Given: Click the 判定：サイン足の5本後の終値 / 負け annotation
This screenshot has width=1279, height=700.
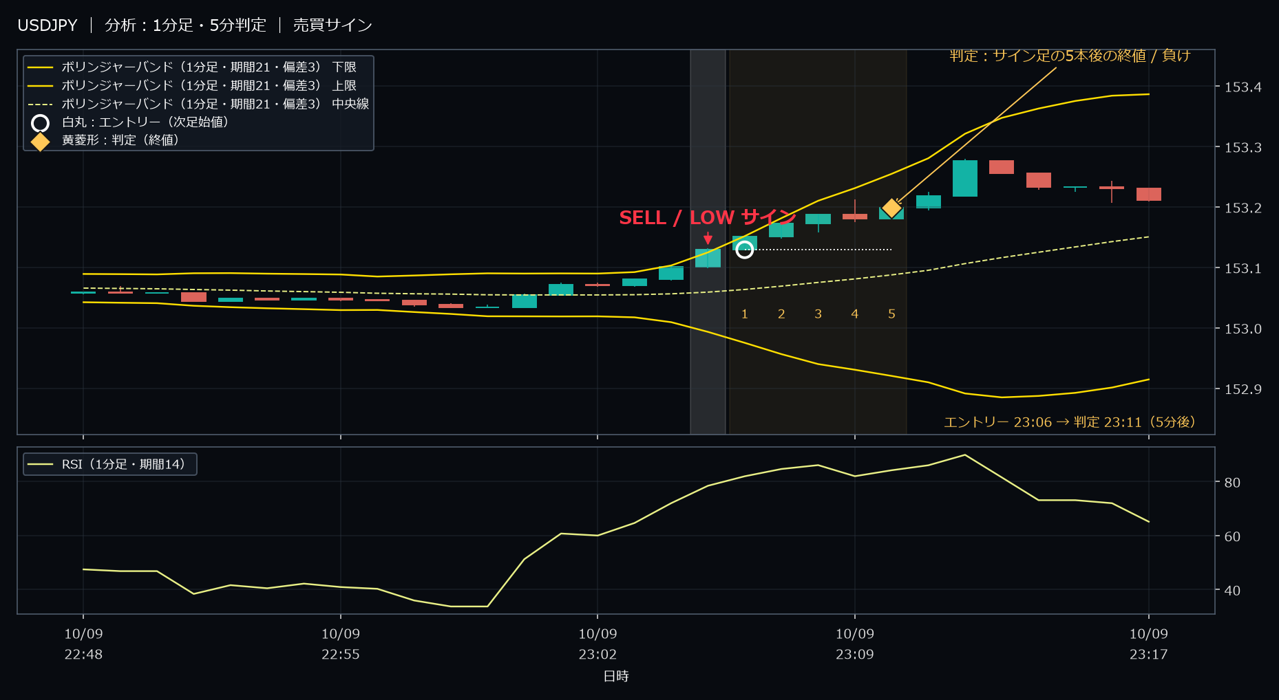Looking at the screenshot, I should pyautogui.click(x=1070, y=56).
